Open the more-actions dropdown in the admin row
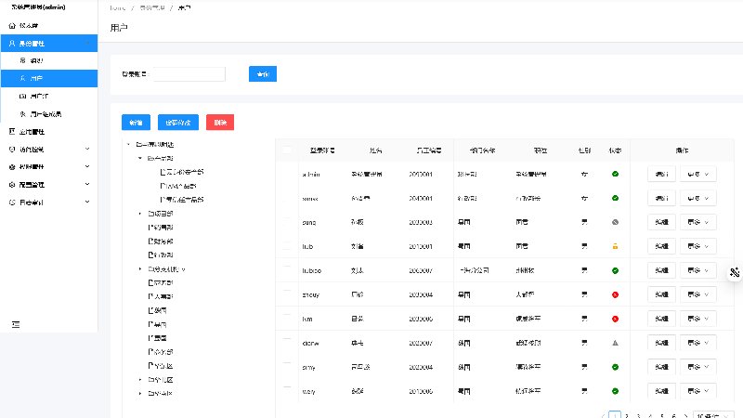743x418 pixels. click(698, 174)
